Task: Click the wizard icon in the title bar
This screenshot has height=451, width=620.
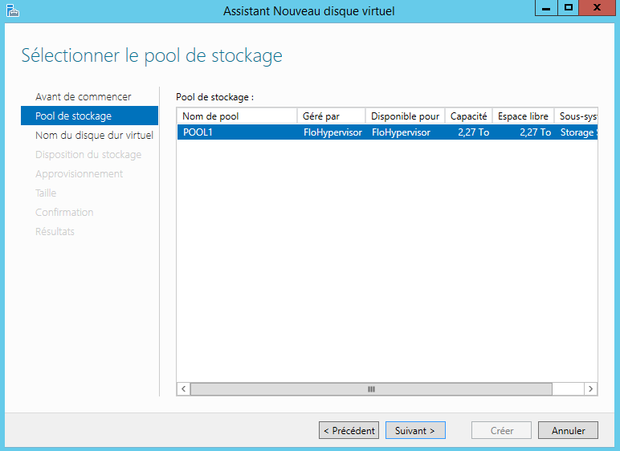Action: (x=13, y=10)
